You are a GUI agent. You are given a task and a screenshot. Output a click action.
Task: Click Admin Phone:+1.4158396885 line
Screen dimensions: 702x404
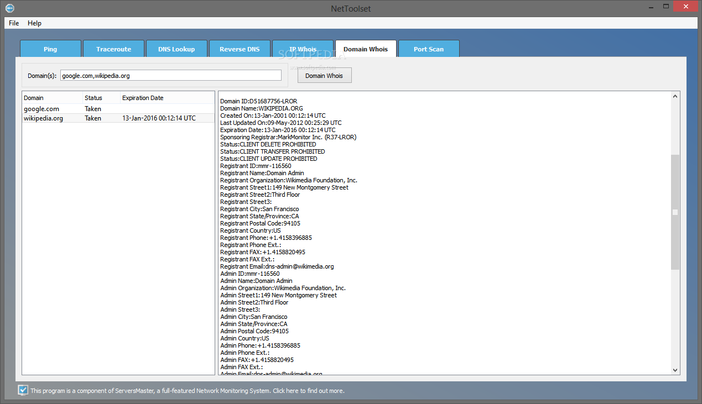260,345
